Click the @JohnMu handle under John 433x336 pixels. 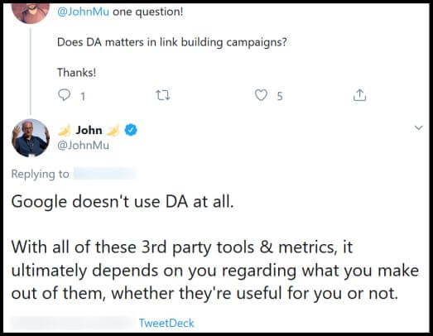[x=83, y=145]
